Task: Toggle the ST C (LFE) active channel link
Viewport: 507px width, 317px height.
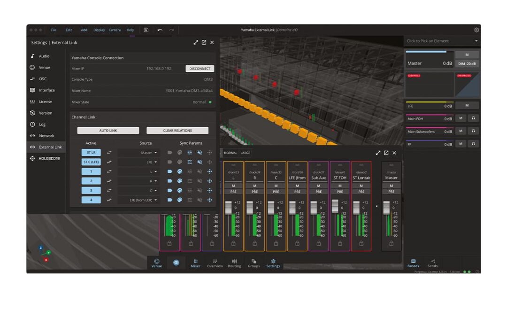Action: coord(91,162)
